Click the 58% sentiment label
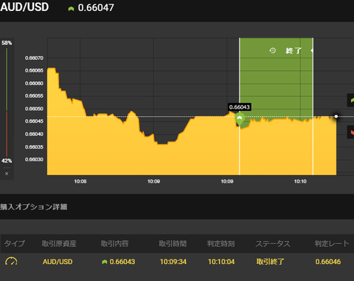 [x=7, y=43]
